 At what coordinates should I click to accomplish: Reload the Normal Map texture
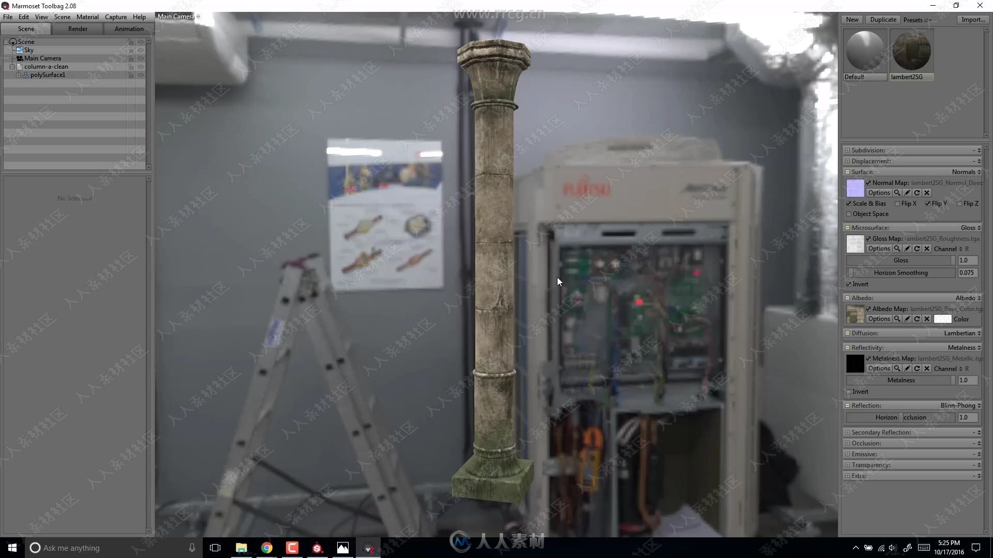click(917, 193)
